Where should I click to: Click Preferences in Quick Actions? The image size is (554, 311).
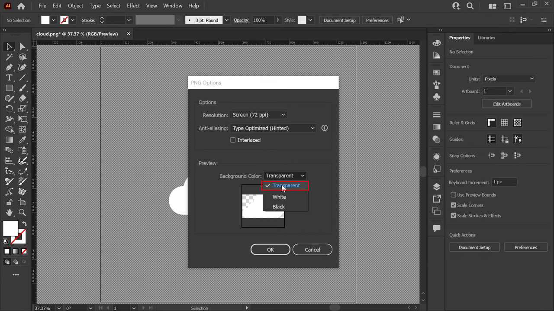[x=526, y=247]
